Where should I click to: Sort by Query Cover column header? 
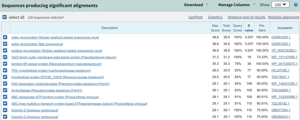[x=237, y=28]
